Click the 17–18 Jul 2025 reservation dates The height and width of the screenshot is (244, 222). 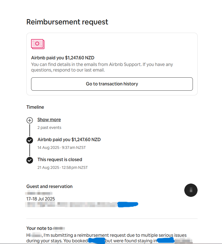(41, 199)
